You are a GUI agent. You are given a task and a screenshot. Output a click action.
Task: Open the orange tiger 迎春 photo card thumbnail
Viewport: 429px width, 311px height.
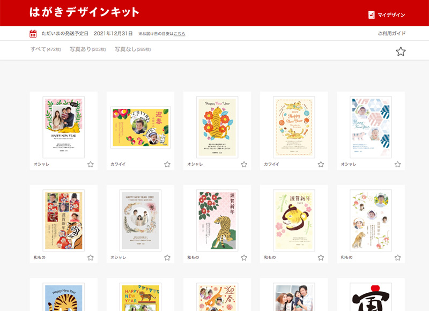pyautogui.click(x=217, y=297)
